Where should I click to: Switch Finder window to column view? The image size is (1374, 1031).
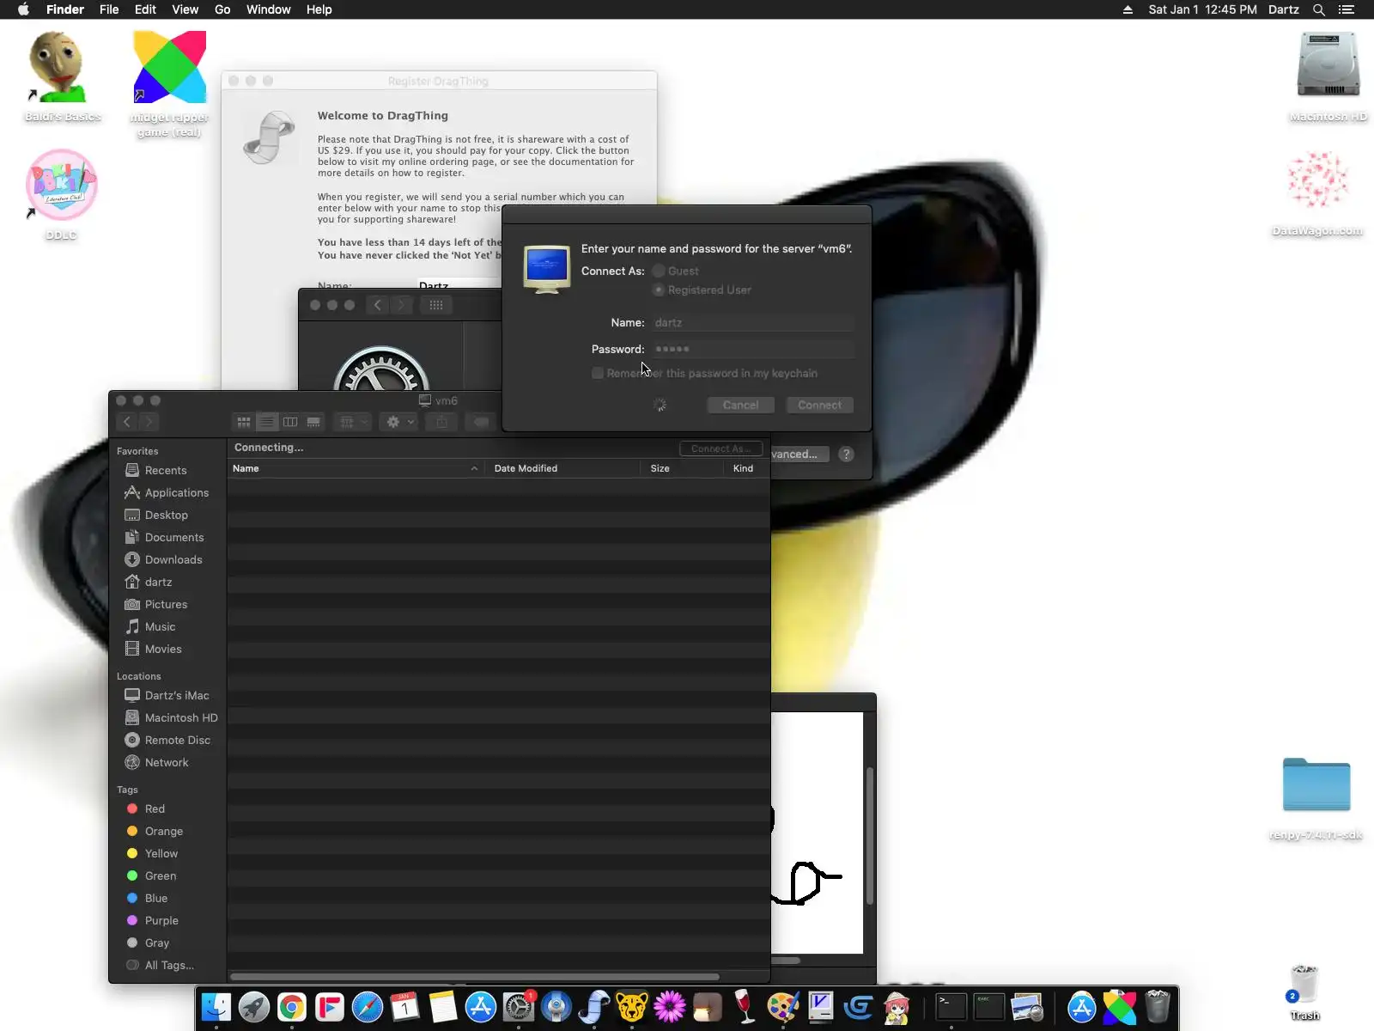[290, 422]
